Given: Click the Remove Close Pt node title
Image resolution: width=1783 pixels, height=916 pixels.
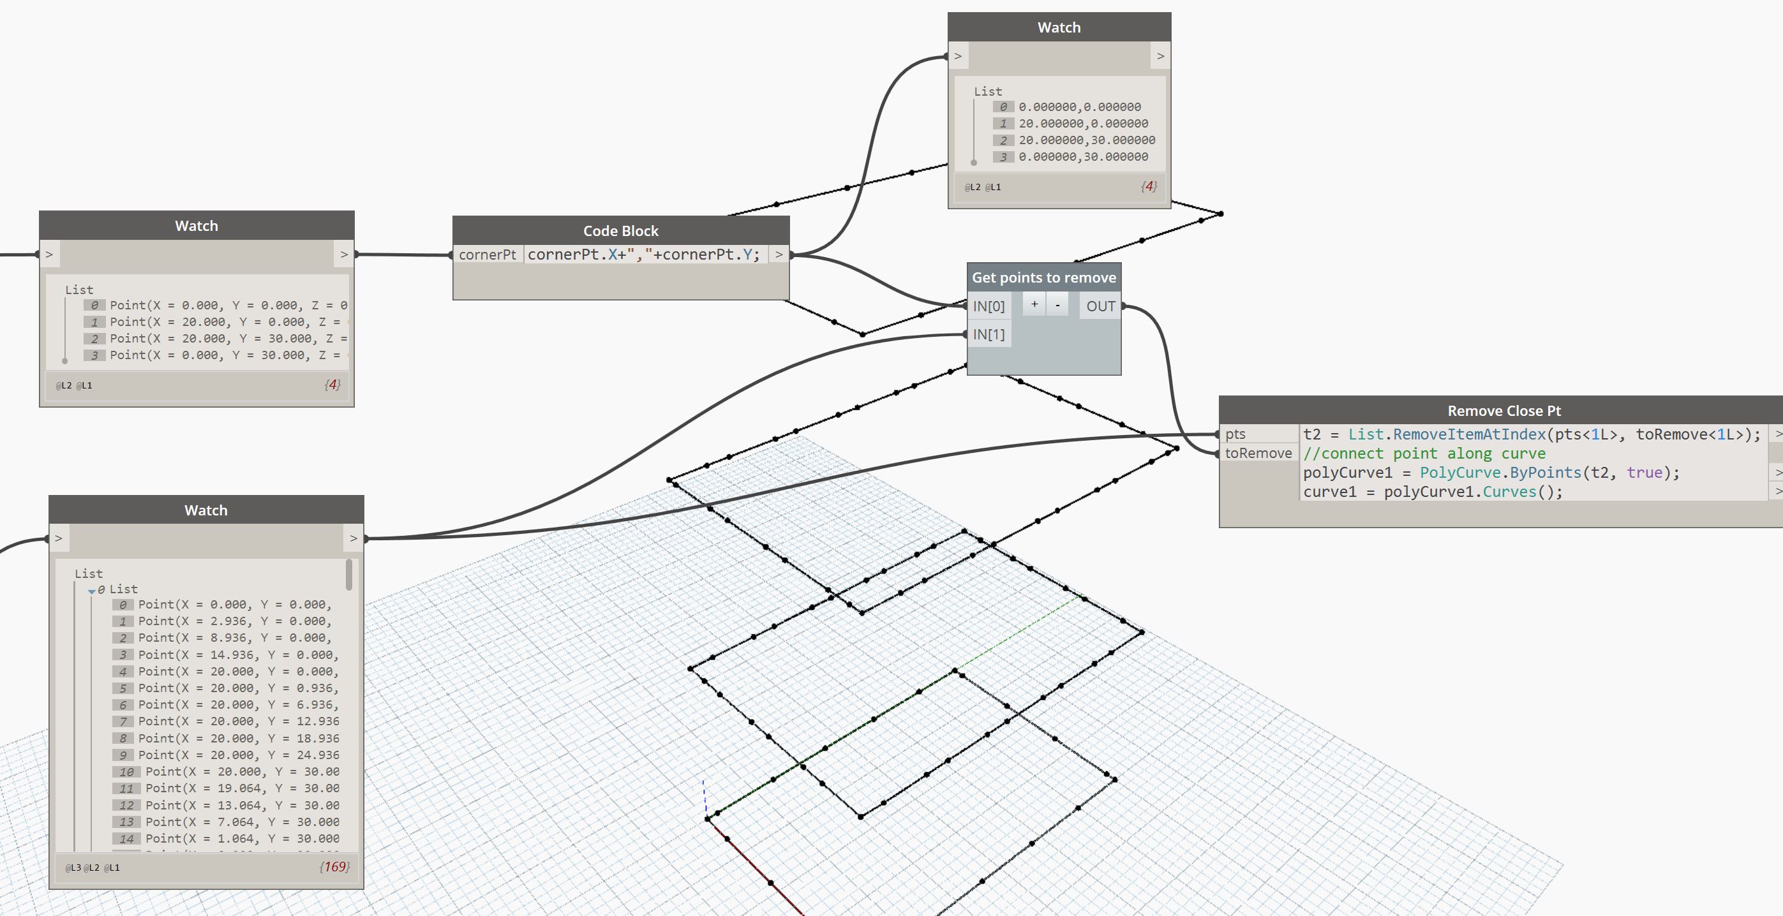Looking at the screenshot, I should 1504,410.
